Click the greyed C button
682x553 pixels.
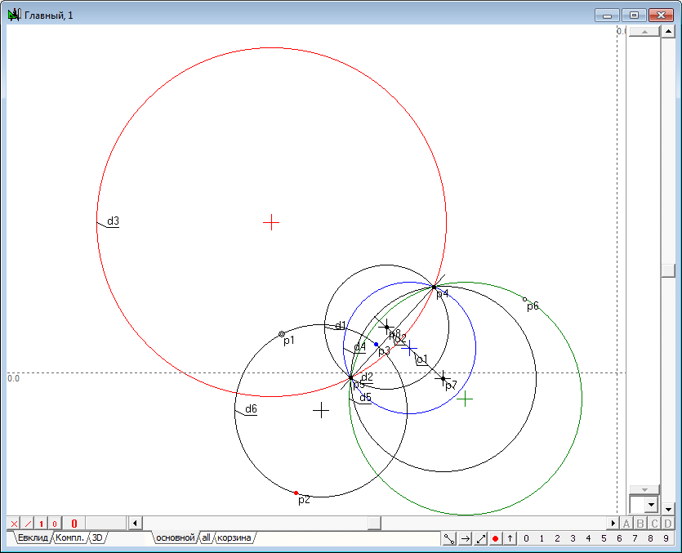(x=654, y=524)
